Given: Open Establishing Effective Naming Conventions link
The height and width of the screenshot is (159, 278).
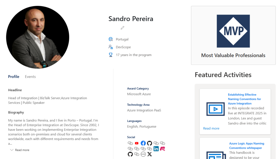Looking at the screenshot, I should coord(244,99).
